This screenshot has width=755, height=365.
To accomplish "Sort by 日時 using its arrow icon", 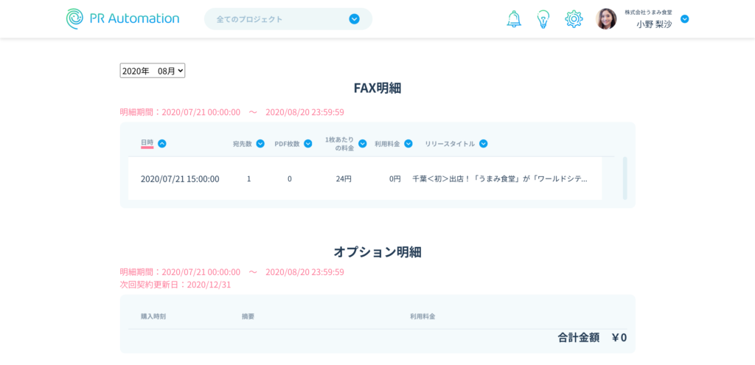I will [x=162, y=144].
